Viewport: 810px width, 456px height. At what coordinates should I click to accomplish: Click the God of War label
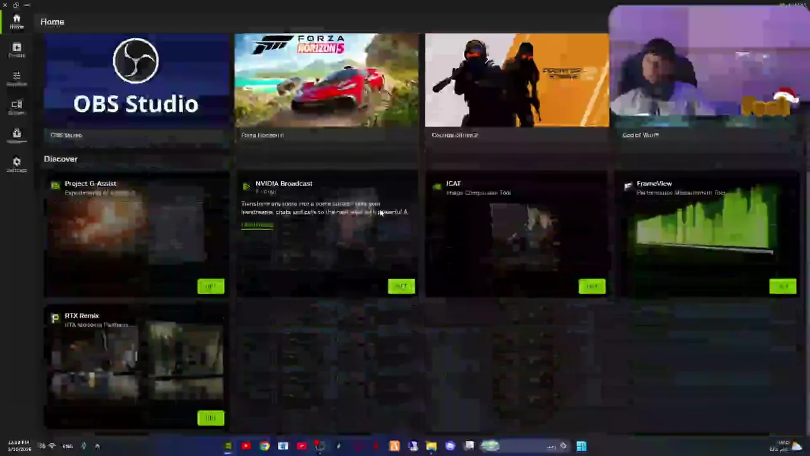pyautogui.click(x=640, y=135)
